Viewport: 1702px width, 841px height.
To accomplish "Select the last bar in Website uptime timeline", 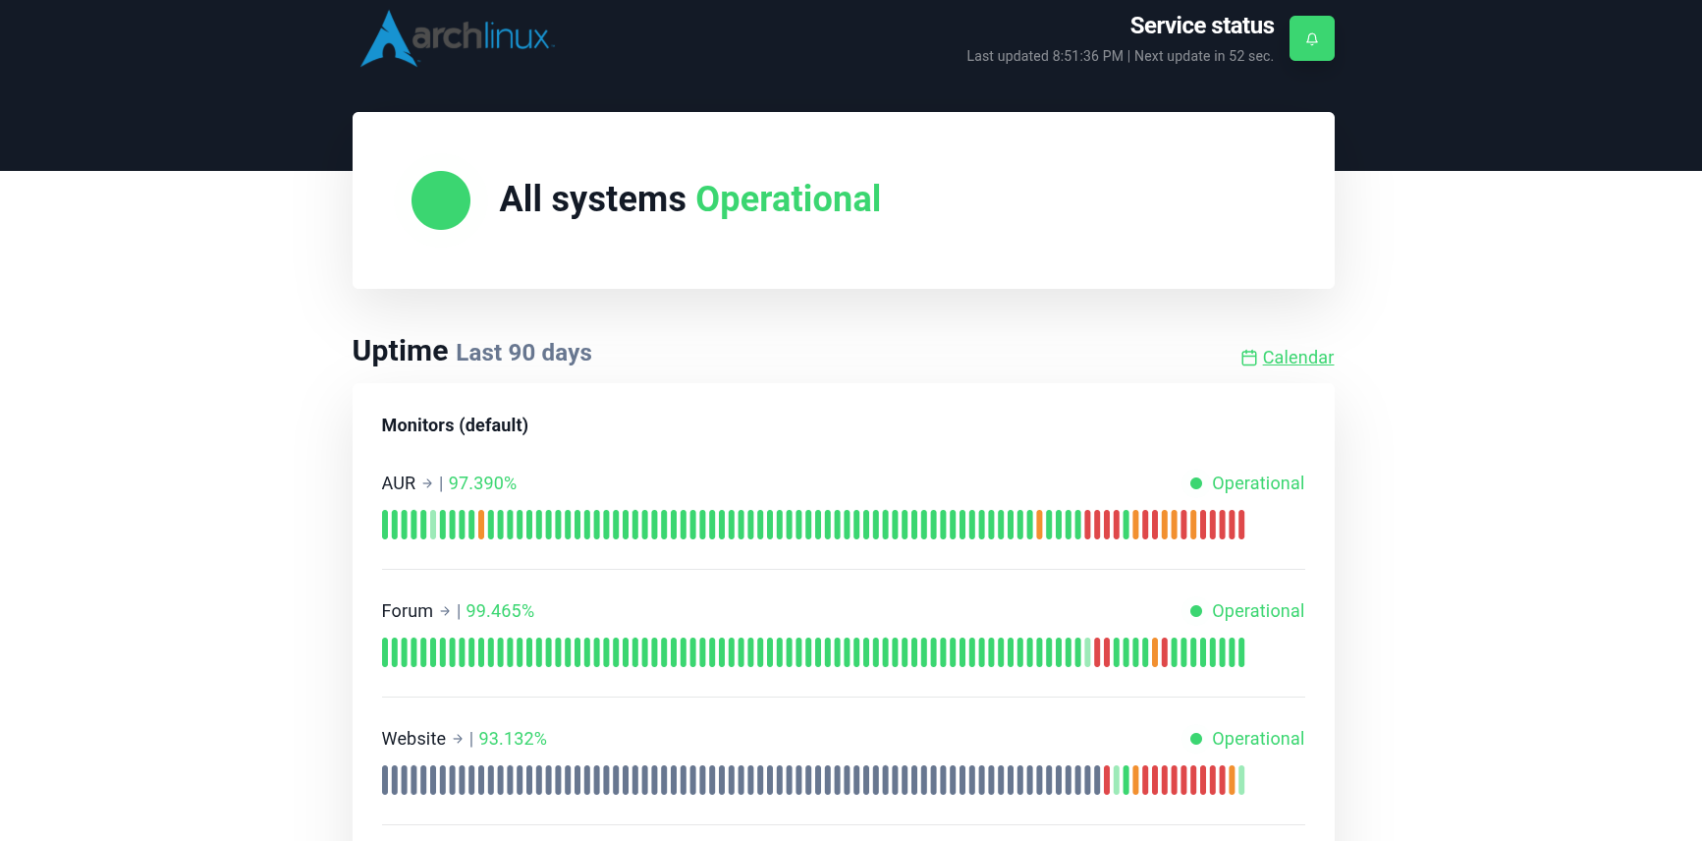I will pyautogui.click(x=1241, y=780).
